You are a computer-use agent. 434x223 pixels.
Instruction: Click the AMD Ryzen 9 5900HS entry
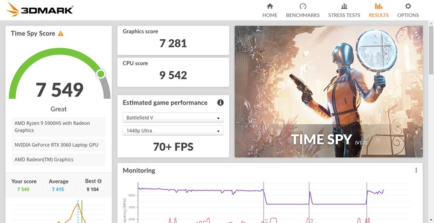[58, 127]
